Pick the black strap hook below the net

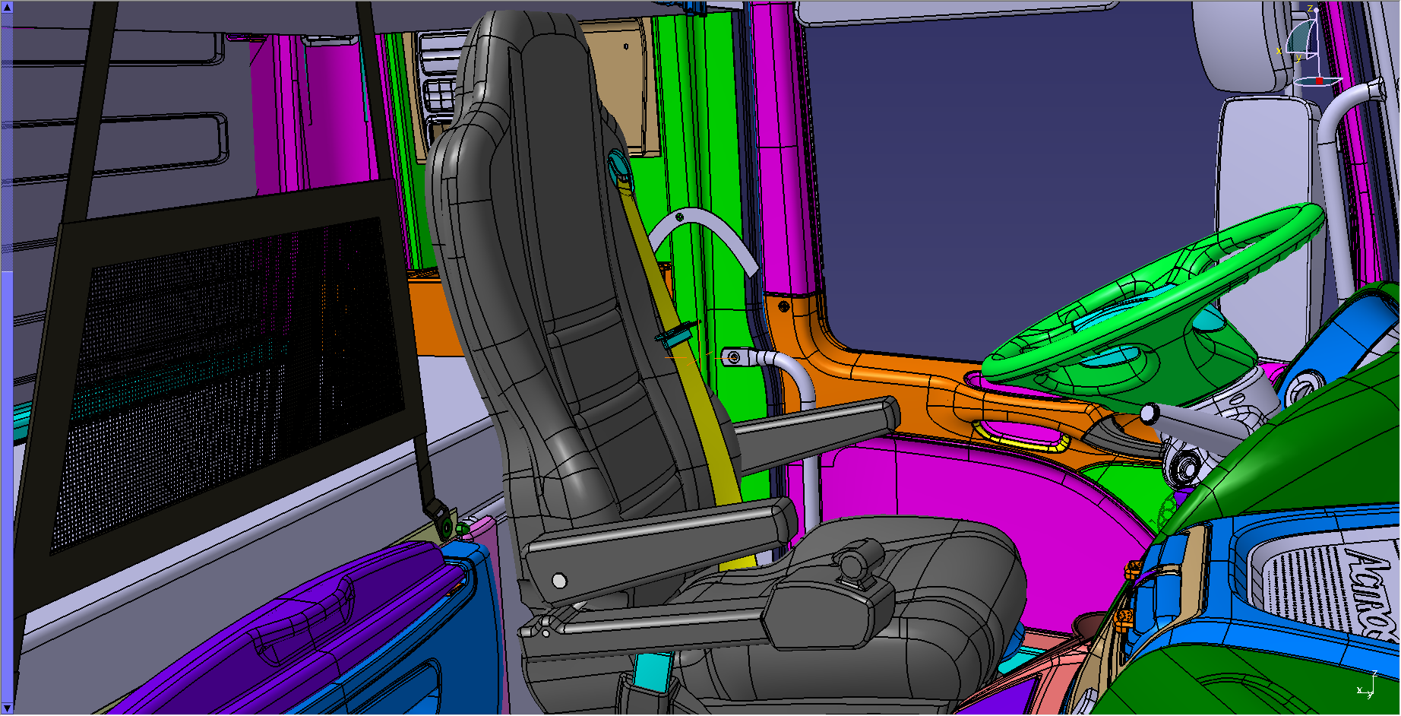click(439, 515)
